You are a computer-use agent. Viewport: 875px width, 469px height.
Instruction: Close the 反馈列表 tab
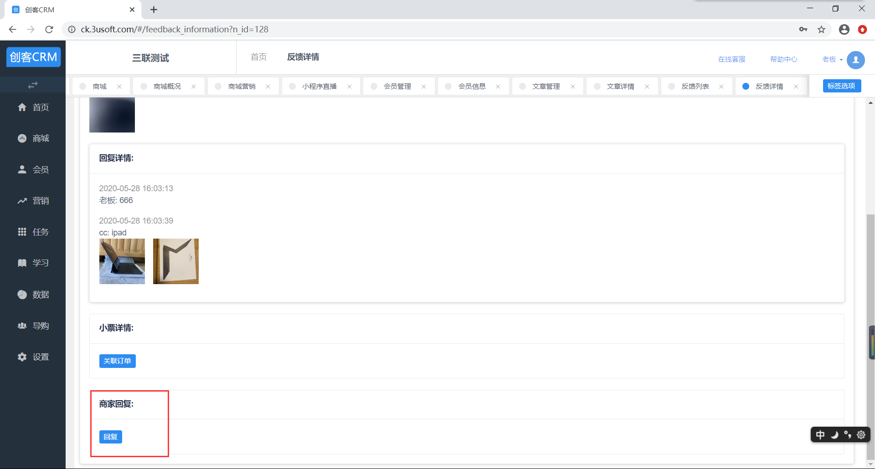(x=721, y=87)
